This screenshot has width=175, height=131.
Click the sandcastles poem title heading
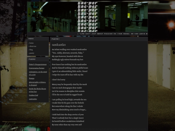[59, 45]
